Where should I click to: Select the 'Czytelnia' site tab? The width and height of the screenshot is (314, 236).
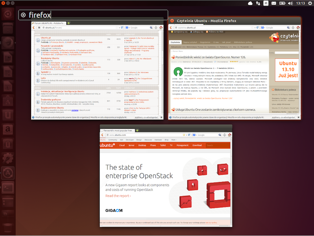pyautogui.click(x=175, y=42)
